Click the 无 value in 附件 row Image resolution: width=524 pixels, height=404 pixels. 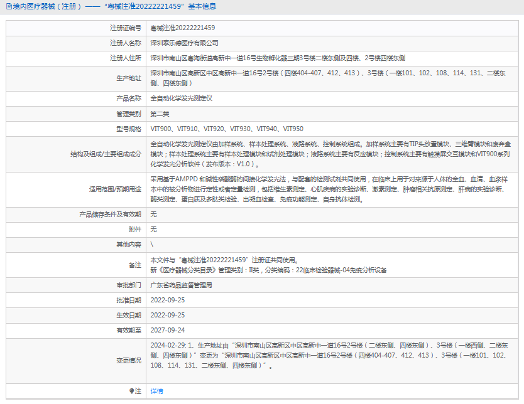pos(153,229)
